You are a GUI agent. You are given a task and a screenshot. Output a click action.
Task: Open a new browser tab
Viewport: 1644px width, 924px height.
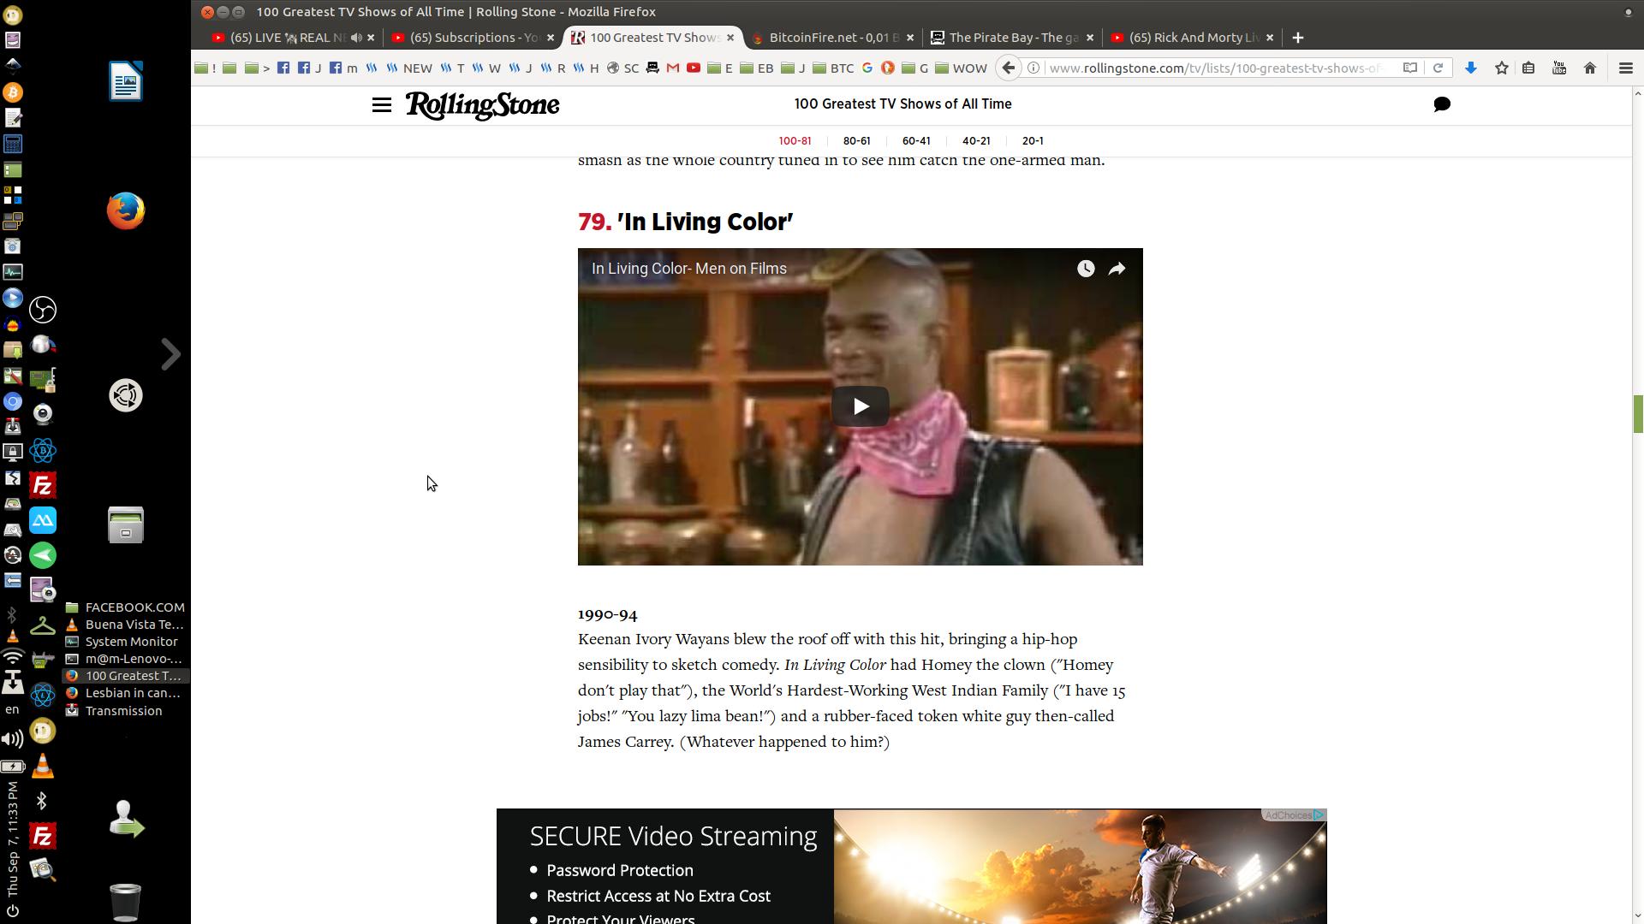pos(1298,38)
